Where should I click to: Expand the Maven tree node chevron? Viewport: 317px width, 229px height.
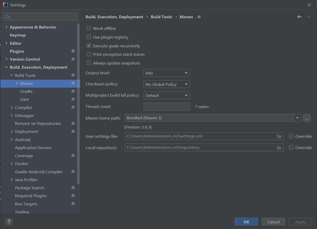[x=17, y=83]
